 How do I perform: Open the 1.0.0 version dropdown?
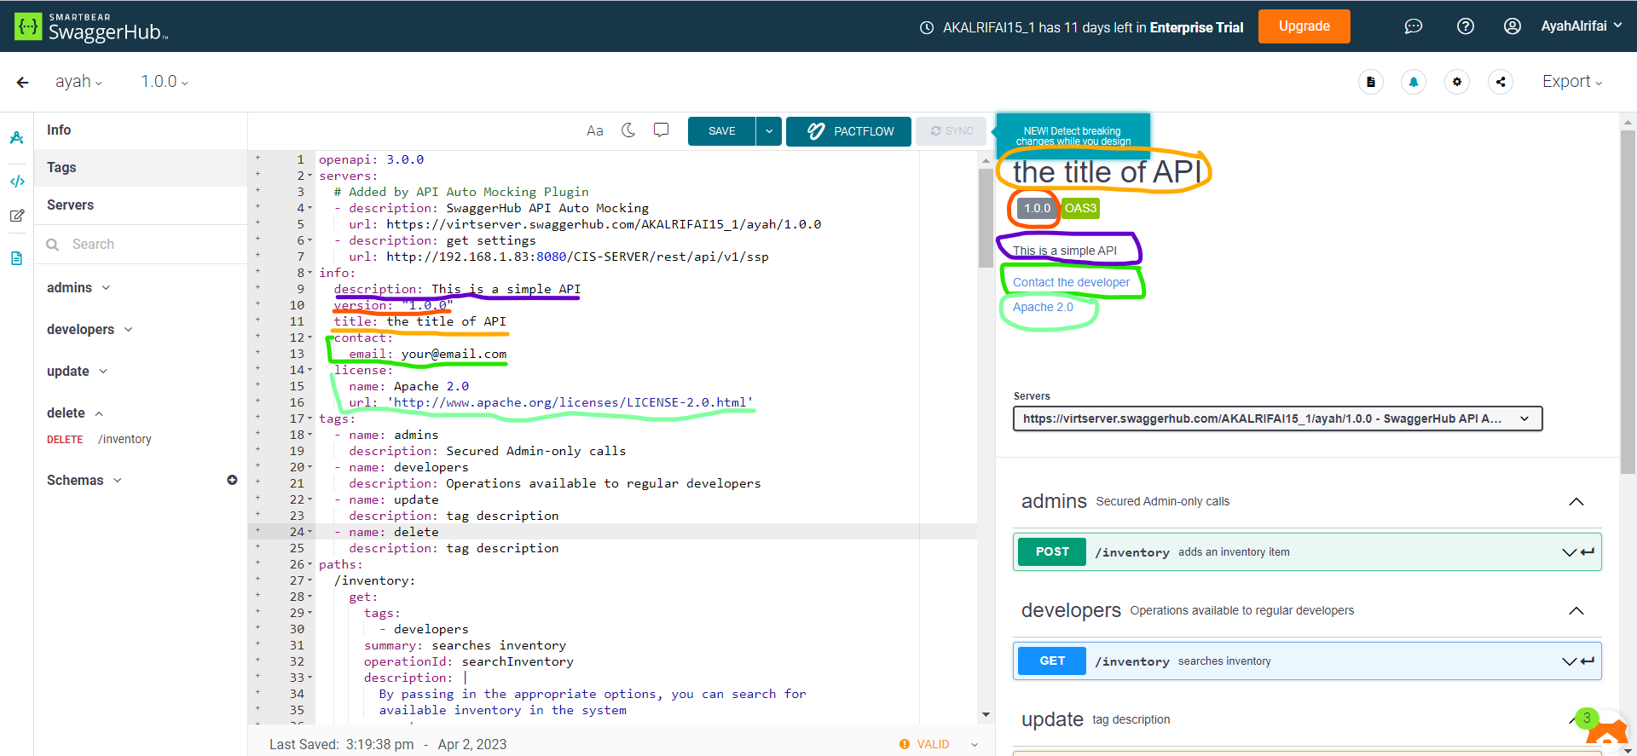click(x=165, y=82)
